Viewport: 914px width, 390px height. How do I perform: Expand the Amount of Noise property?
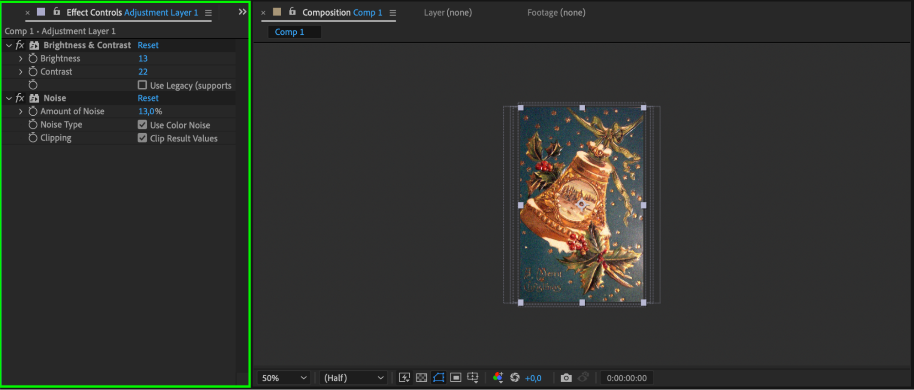[x=21, y=112]
